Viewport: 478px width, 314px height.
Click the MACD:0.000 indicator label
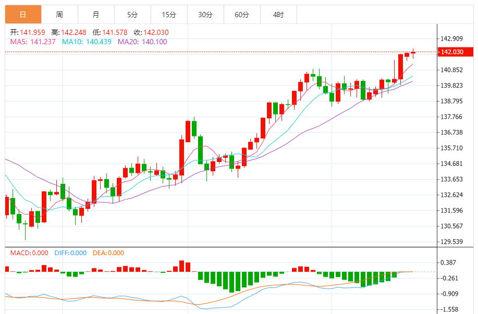point(29,253)
